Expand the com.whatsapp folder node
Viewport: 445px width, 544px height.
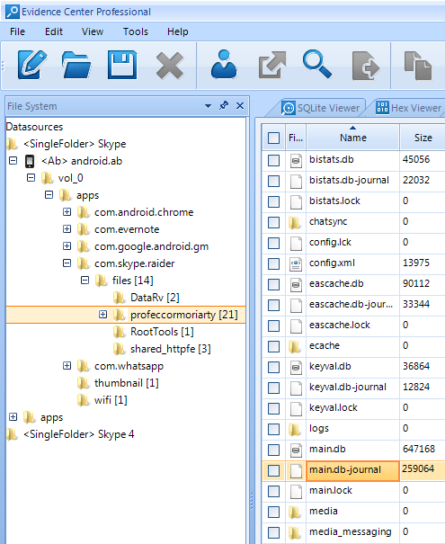(67, 366)
